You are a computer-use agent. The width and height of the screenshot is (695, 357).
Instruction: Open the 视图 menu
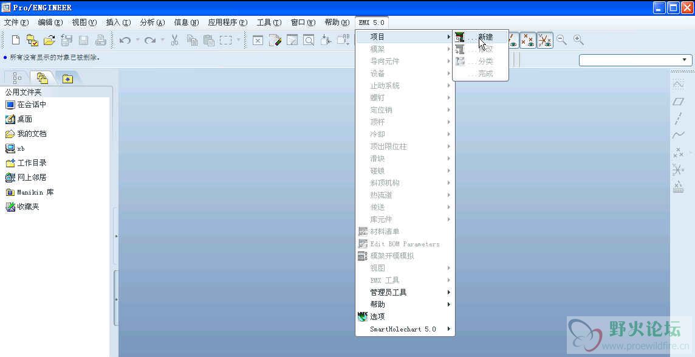[x=84, y=22]
